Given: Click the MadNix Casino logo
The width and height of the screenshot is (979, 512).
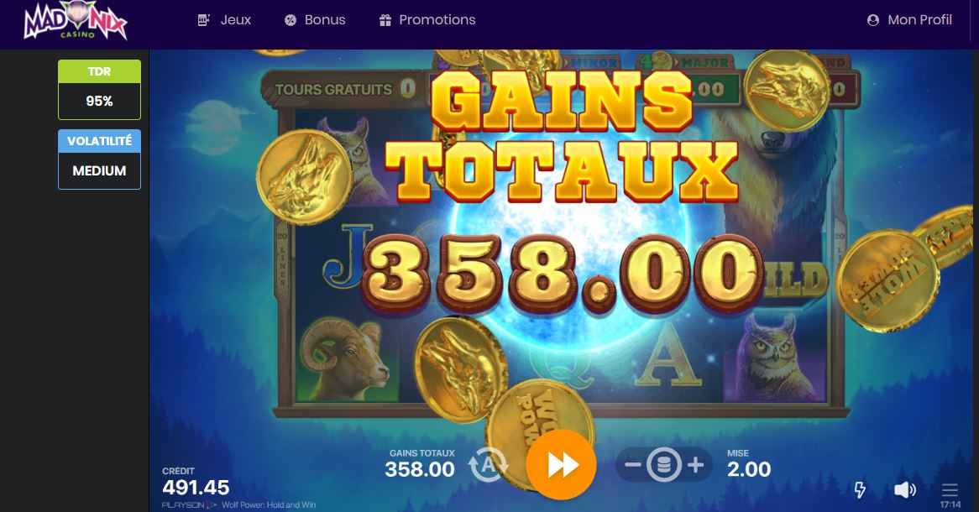Looking at the screenshot, I should tap(76, 24).
